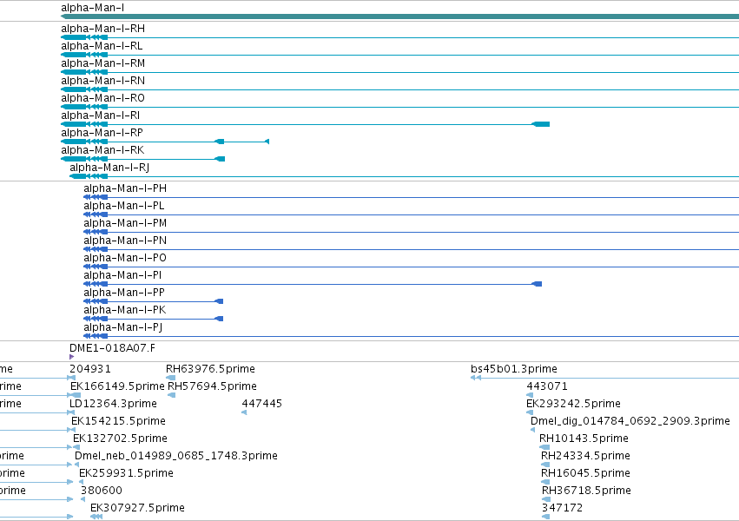Select the 447445 feature label
Viewport: 739px width, 521px height.
pos(262,404)
